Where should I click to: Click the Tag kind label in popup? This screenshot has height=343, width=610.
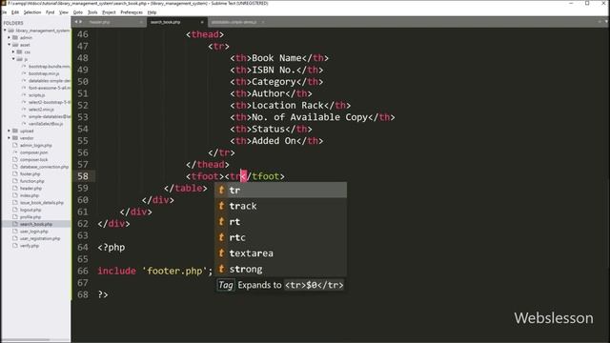226,285
